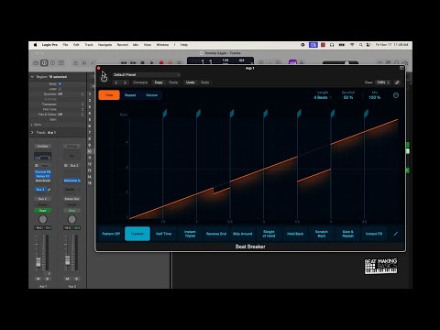The width and height of the screenshot is (440, 330).
Task: Go to previous plugin preset arrow
Action: coord(116,82)
